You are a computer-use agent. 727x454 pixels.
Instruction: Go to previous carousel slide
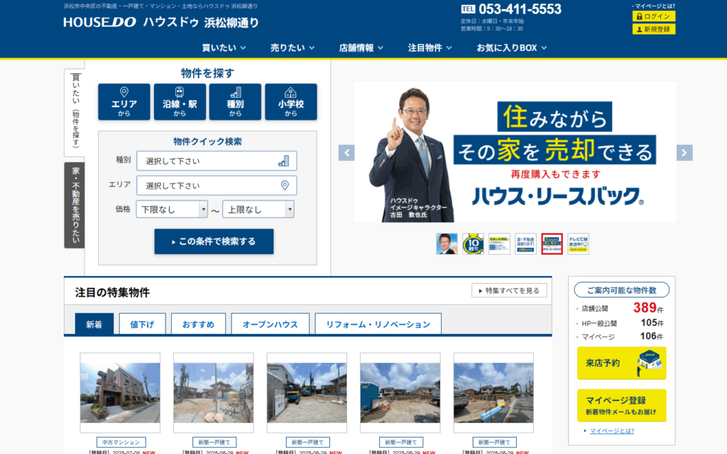tap(346, 153)
